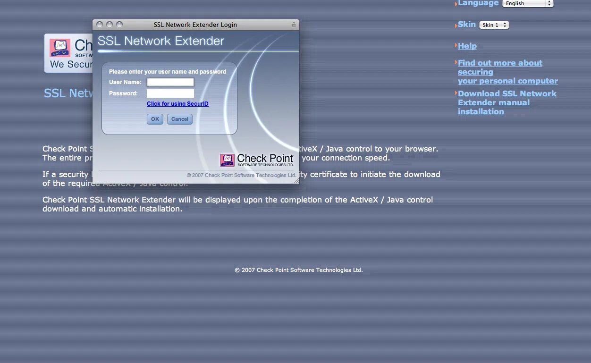Click the User Name input field
This screenshot has width=591, height=363.
(170, 82)
